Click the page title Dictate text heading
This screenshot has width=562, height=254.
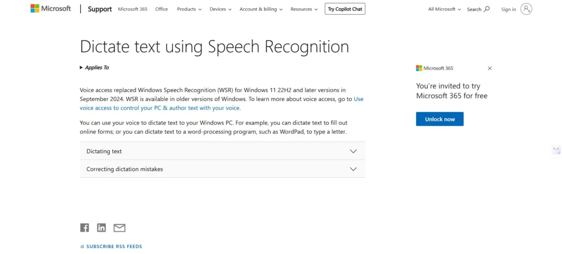tap(215, 47)
